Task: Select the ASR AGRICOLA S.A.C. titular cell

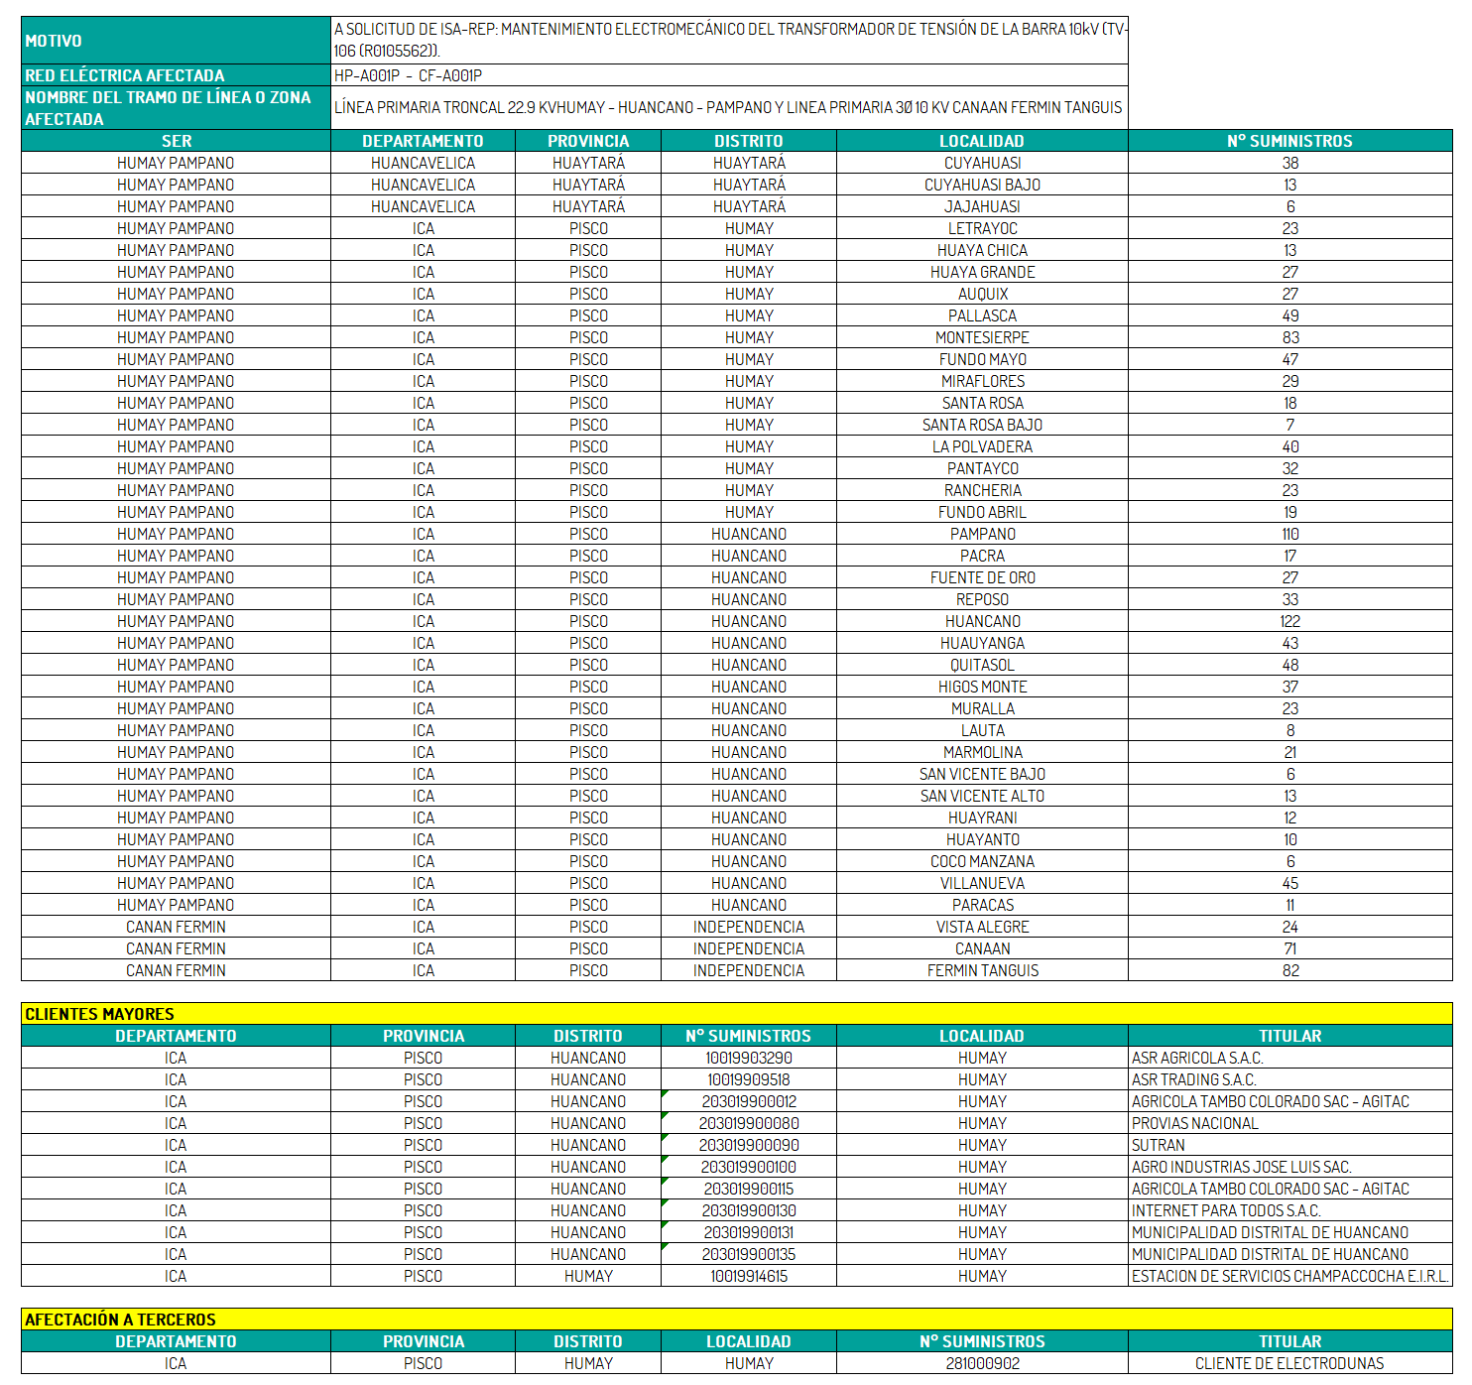Action: pos(1289,1058)
